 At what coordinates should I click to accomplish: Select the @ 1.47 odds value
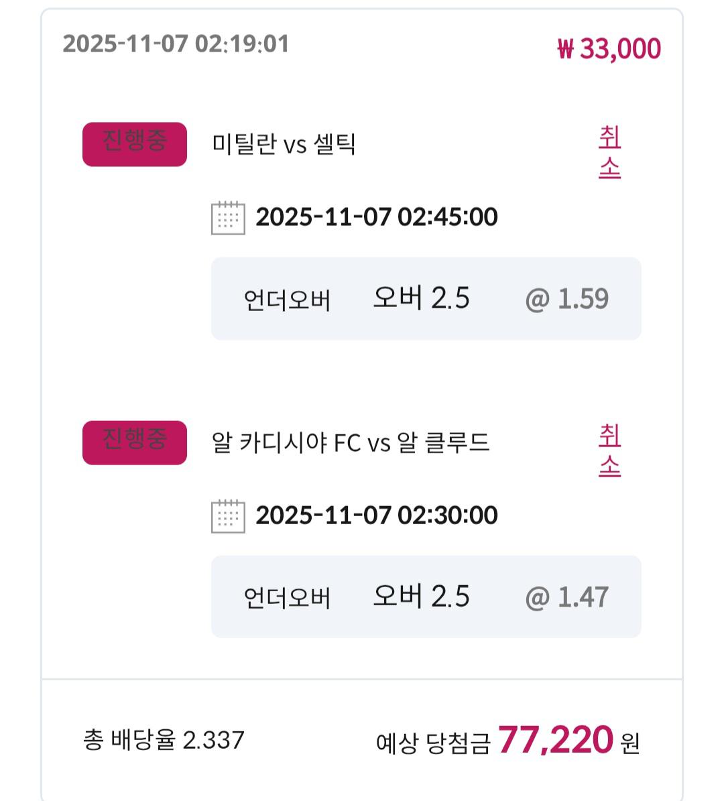566,597
